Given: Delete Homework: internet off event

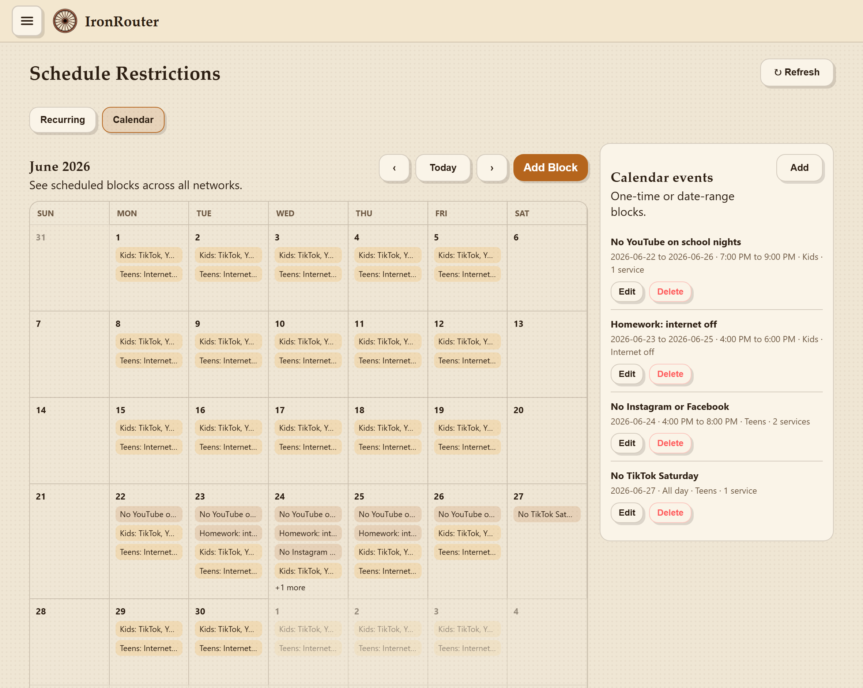Looking at the screenshot, I should pos(670,374).
